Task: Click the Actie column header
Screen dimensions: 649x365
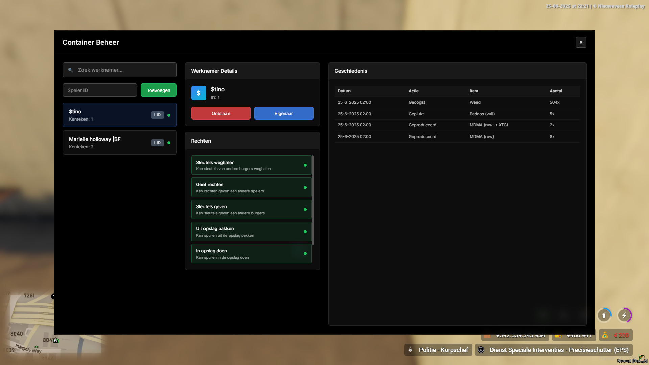Action: tap(414, 91)
